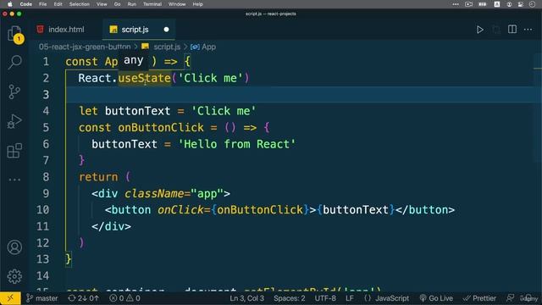
Task: Open the Search view in activity bar
Action: point(14,63)
